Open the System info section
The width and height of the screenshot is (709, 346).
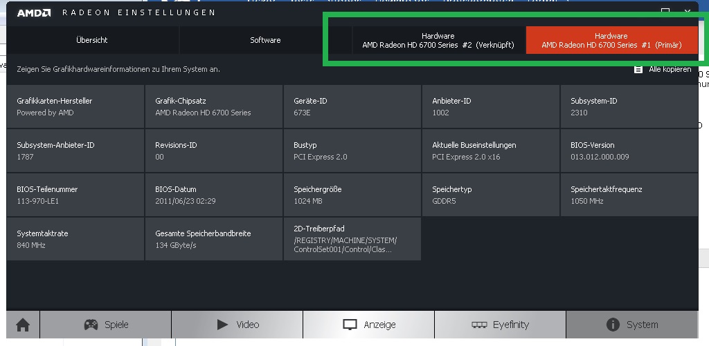(x=631, y=325)
